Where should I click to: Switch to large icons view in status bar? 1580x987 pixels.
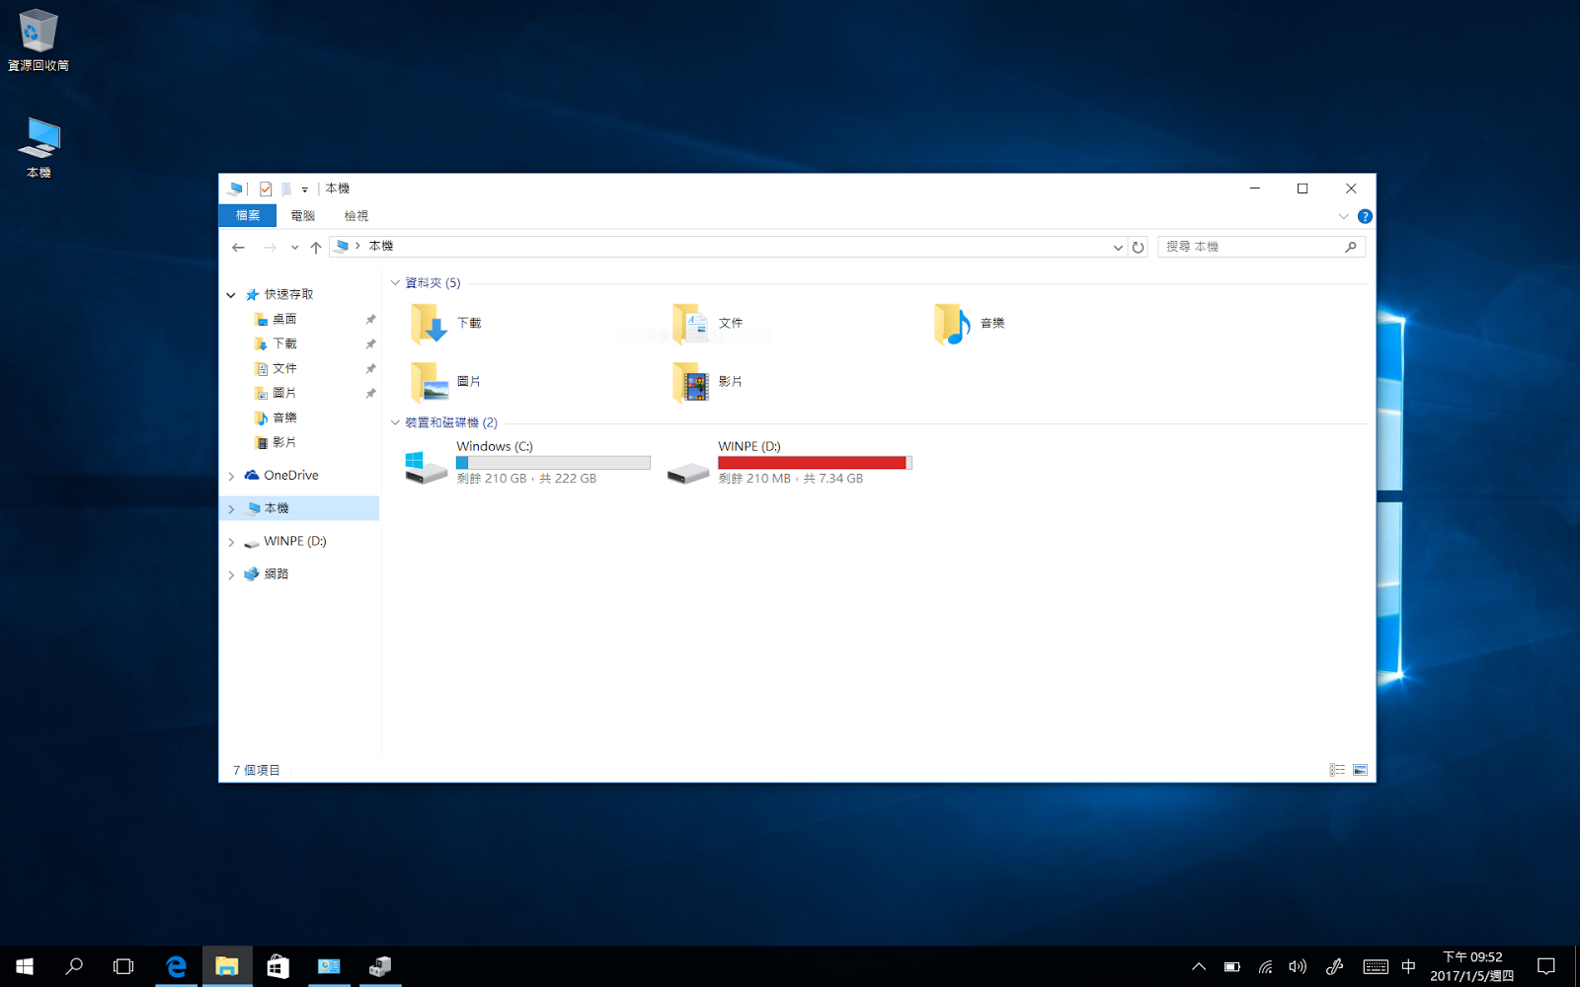click(1360, 770)
